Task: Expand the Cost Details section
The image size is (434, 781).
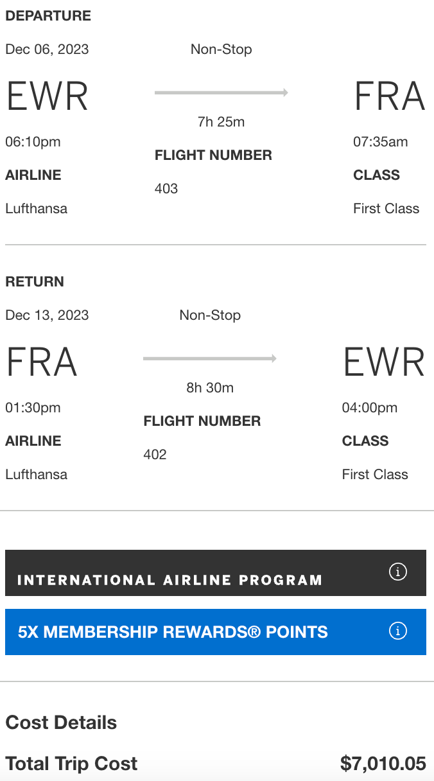Action: click(x=61, y=723)
